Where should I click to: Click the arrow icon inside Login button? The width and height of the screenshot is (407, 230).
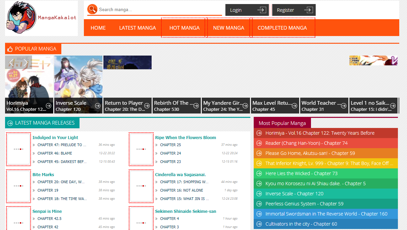(261, 10)
